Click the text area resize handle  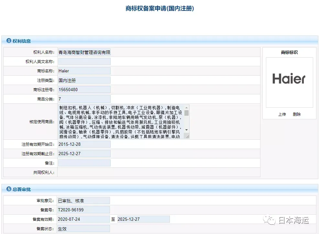(x=187, y=137)
